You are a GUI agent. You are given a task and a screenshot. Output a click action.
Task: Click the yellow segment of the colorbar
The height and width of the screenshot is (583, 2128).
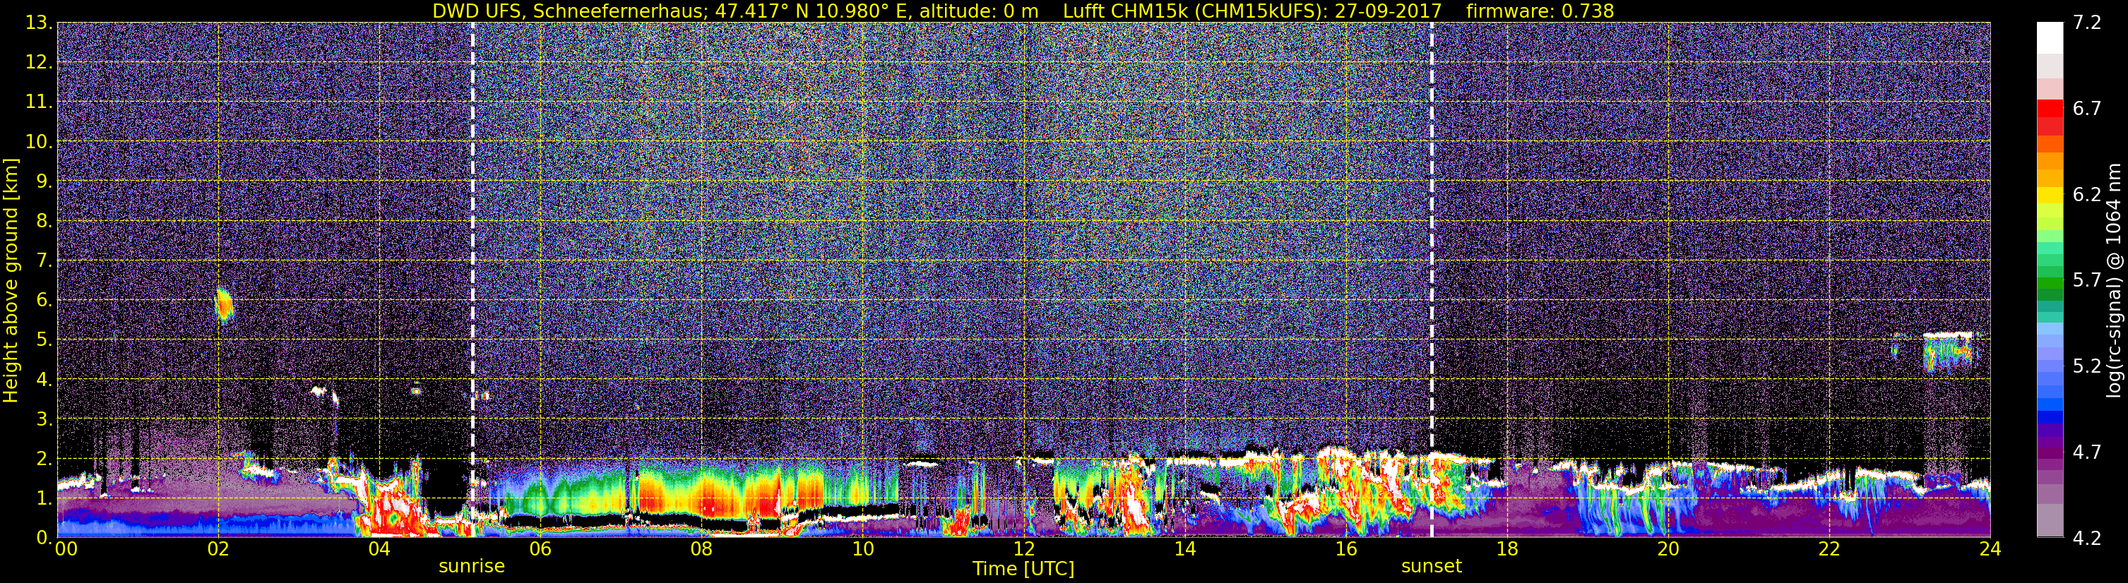point(2050,196)
